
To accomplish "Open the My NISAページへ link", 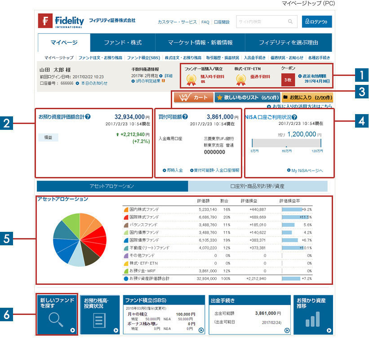I will (307, 171).
